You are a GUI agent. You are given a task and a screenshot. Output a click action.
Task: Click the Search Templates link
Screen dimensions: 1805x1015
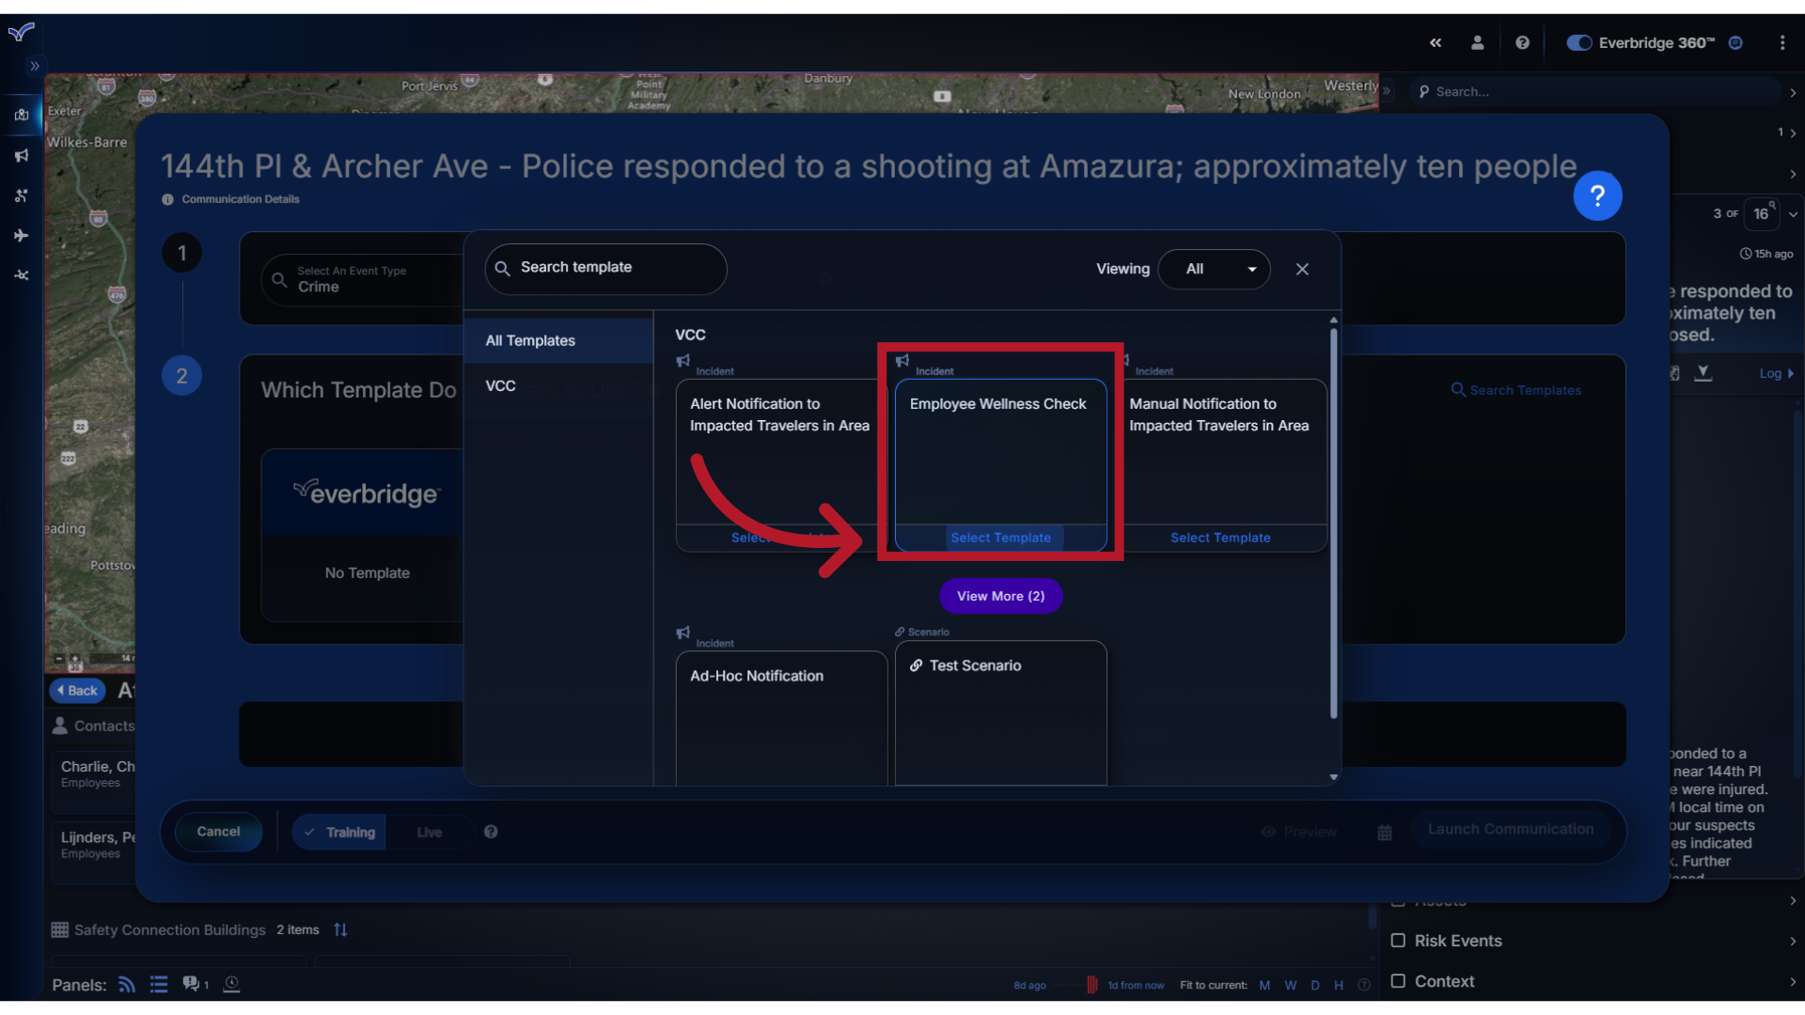tap(1516, 390)
